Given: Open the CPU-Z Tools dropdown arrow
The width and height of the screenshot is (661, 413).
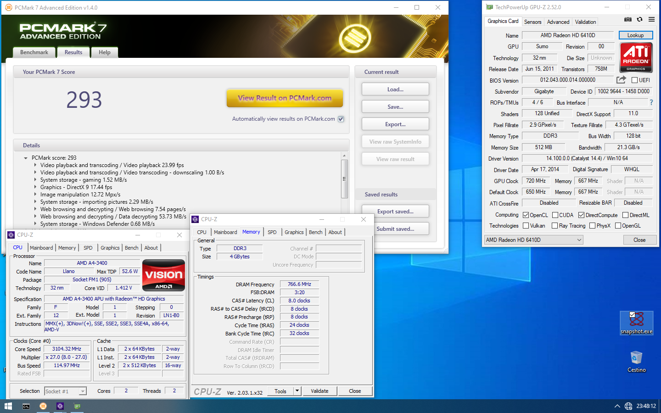Looking at the screenshot, I should (x=297, y=391).
